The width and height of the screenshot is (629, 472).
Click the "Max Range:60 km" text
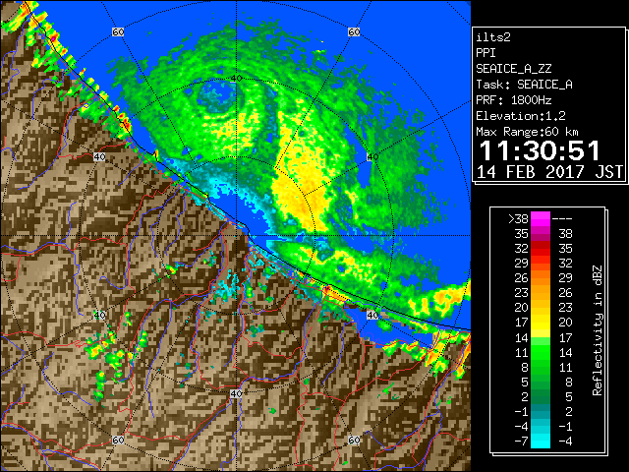coord(527,132)
